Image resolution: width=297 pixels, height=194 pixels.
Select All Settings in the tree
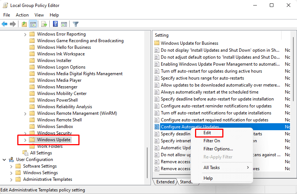click(41, 153)
